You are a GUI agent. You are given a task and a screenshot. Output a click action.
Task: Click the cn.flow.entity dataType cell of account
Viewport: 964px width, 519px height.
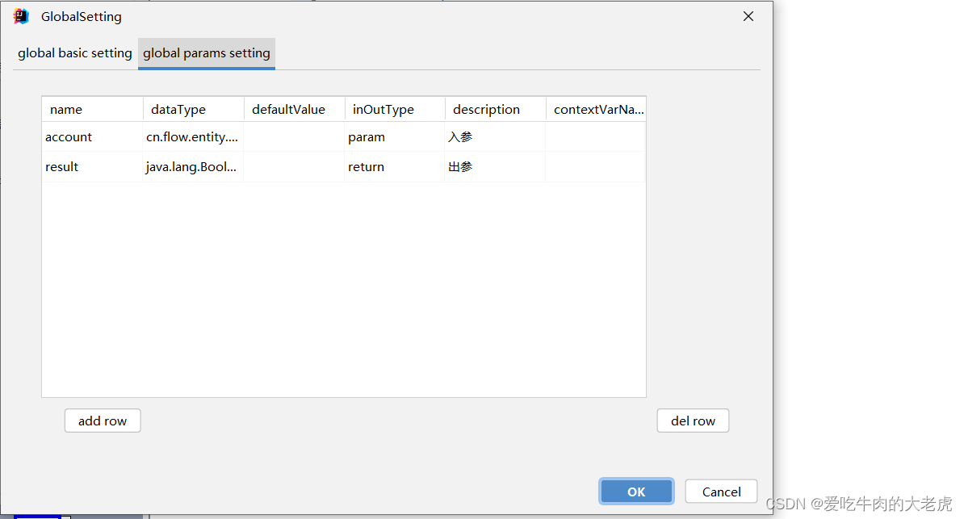pos(192,136)
